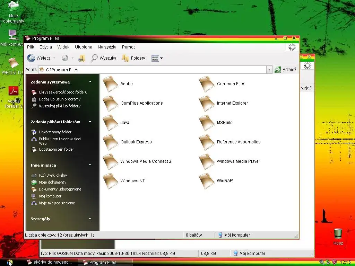Open Wyszukaj search in toolbar
This screenshot has height=266, width=355.
pyautogui.click(x=104, y=58)
